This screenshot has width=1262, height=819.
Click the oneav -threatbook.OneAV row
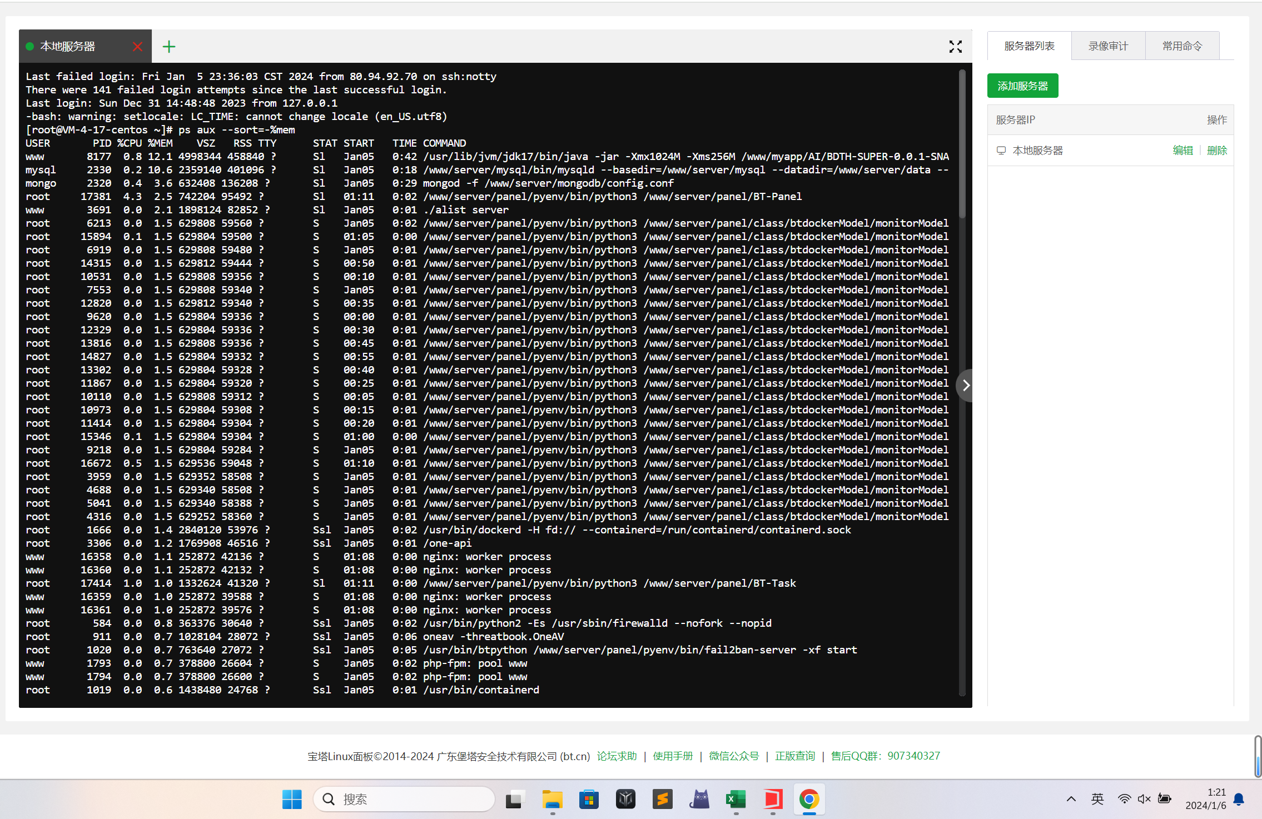pyautogui.click(x=295, y=637)
